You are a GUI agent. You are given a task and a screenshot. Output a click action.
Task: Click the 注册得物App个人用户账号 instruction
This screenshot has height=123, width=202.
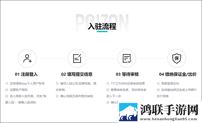tap(25, 83)
